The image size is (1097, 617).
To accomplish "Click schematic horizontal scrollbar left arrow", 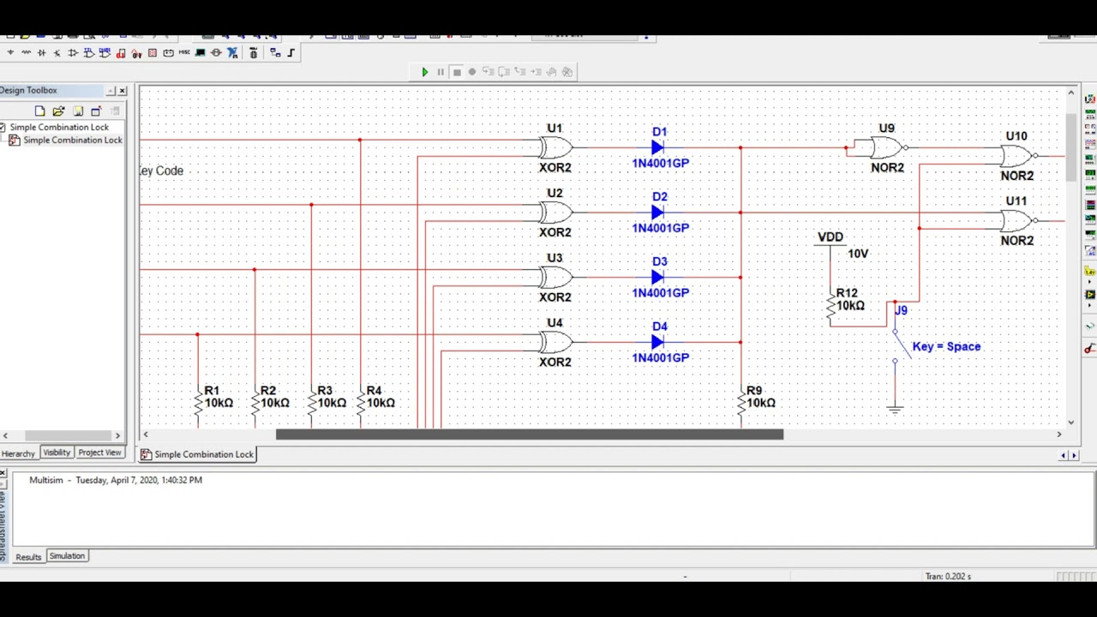I will pos(145,434).
